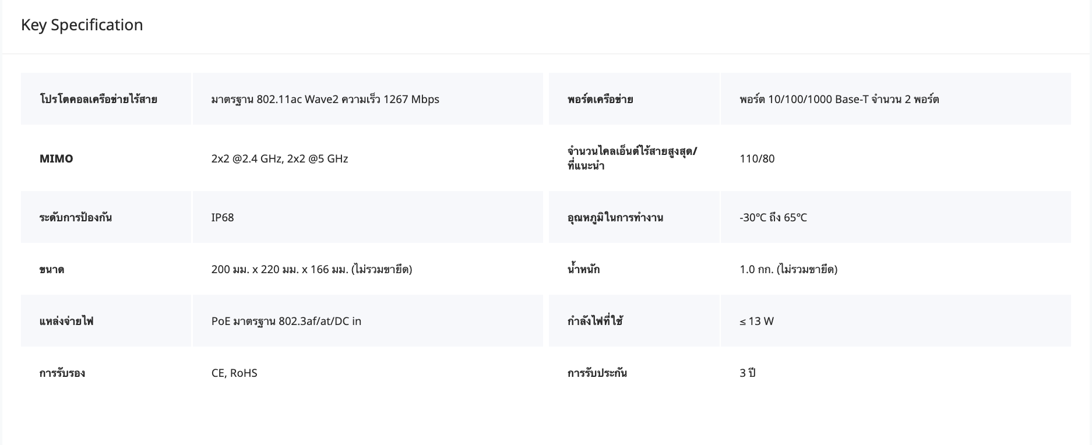Select the -30℃ ถึง 65℃ temperature value
The height and width of the screenshot is (445, 1092).
pyautogui.click(x=773, y=218)
